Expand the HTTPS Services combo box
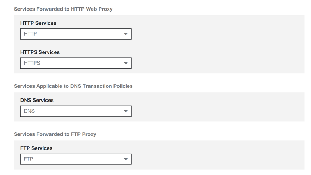Viewport: 311px width, 175px height. coord(76,63)
